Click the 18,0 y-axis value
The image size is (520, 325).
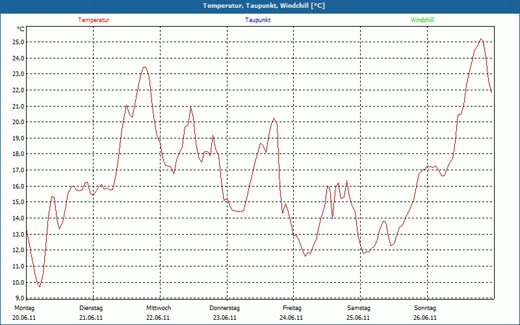19,154
